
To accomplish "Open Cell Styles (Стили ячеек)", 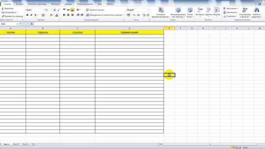I will (190, 12).
